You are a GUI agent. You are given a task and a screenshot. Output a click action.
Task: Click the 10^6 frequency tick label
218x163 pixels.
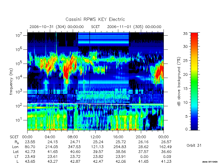[x=19, y=49]
